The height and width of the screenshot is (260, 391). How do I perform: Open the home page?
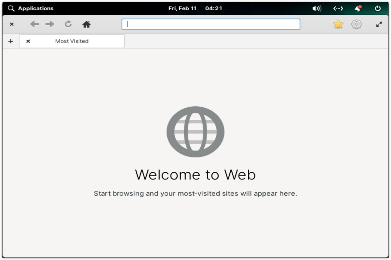point(86,24)
